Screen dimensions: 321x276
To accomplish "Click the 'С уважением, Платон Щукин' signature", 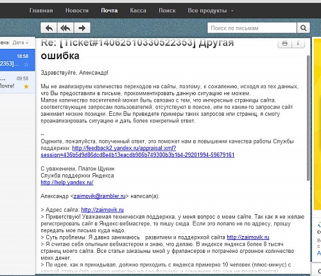I will pos(78,169).
